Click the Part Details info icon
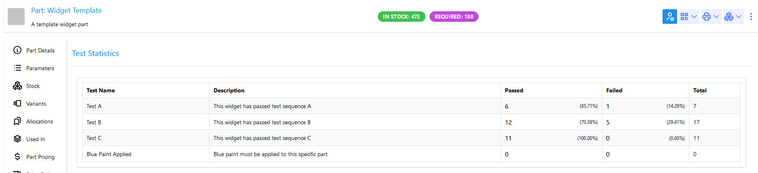Viewport: 758px width, 173px height. (x=17, y=50)
